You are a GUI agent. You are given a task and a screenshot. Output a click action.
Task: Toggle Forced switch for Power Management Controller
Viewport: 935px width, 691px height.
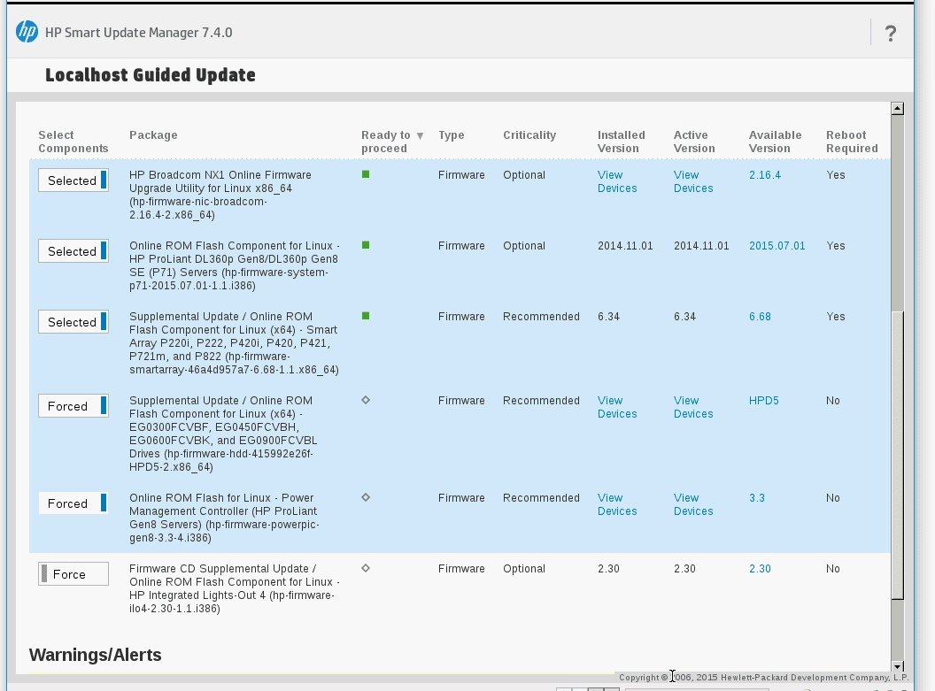(x=73, y=503)
